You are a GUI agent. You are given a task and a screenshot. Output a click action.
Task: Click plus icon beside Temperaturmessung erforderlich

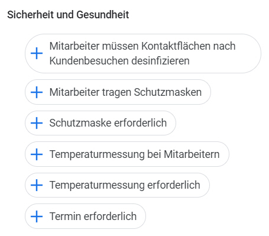(37, 185)
